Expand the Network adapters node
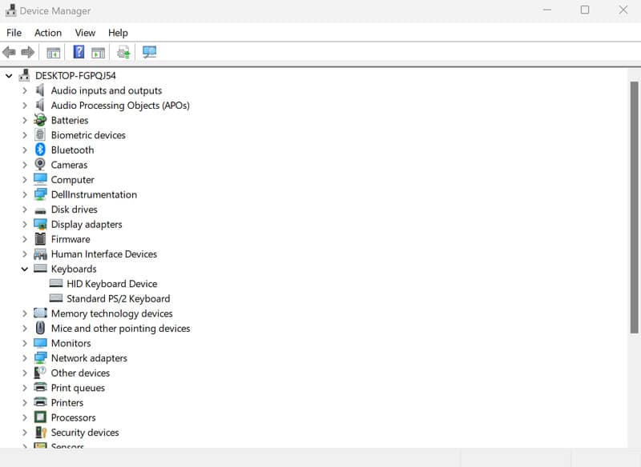 pos(25,358)
